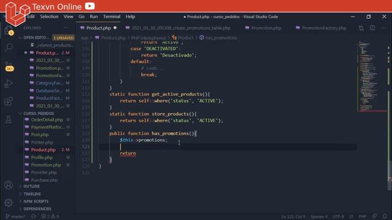Open PaymentPlatfor... file in tree
Image resolution: width=392 pixels, height=220 pixels.
point(47,127)
